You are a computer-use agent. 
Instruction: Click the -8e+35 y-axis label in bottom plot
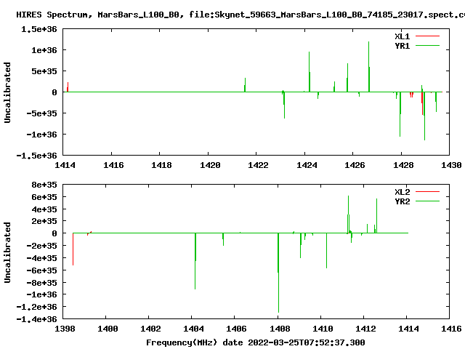tap(41, 283)
